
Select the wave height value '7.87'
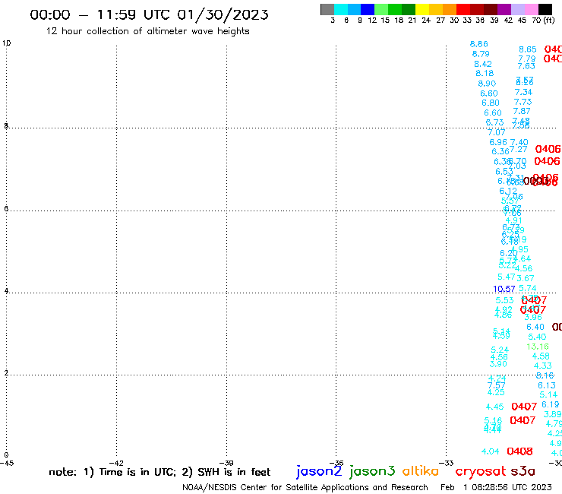pyautogui.click(x=522, y=111)
